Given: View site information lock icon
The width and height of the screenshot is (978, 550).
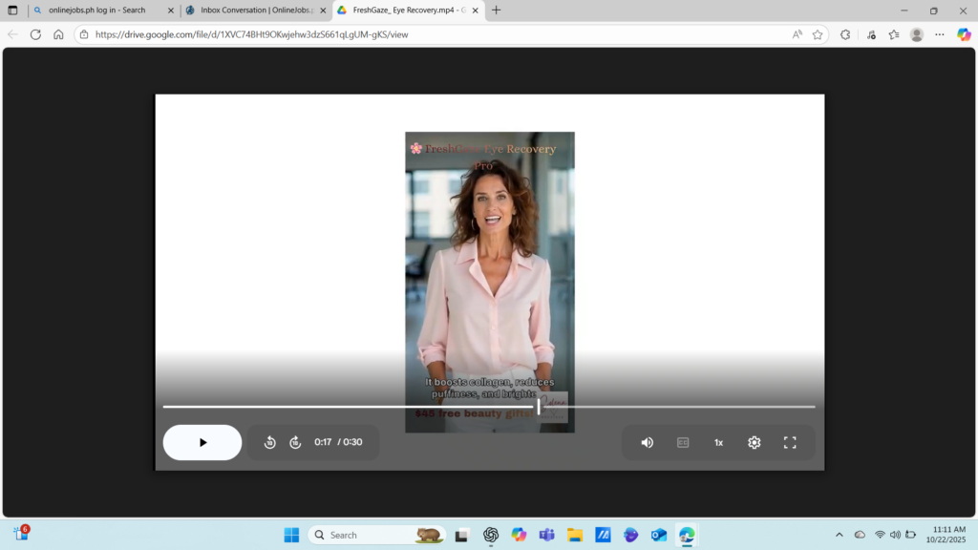Looking at the screenshot, I should [x=84, y=34].
